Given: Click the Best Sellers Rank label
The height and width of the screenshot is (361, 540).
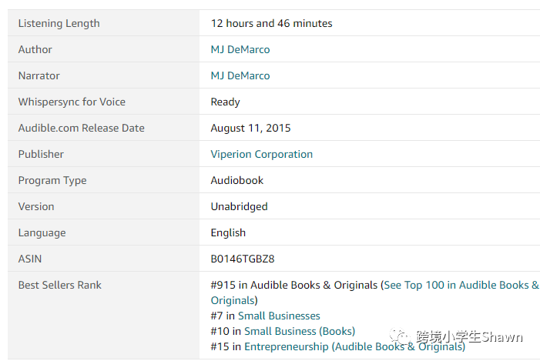Looking at the screenshot, I should point(59,285).
